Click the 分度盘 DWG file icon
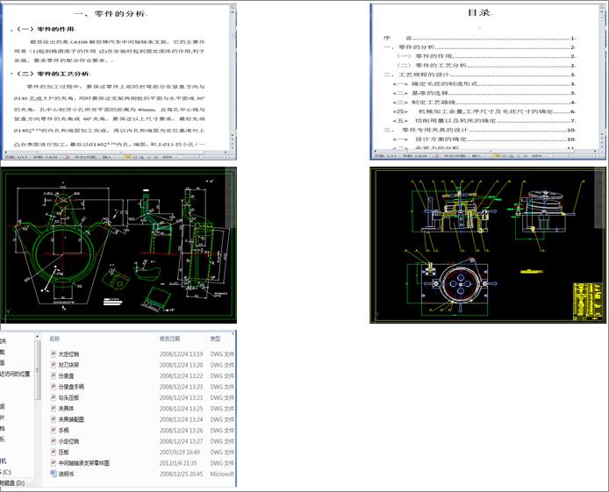This screenshot has width=609, height=492. (52, 375)
